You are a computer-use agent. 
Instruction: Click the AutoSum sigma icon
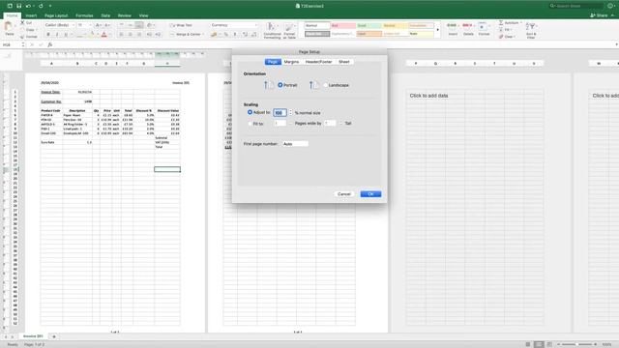pos(501,23)
